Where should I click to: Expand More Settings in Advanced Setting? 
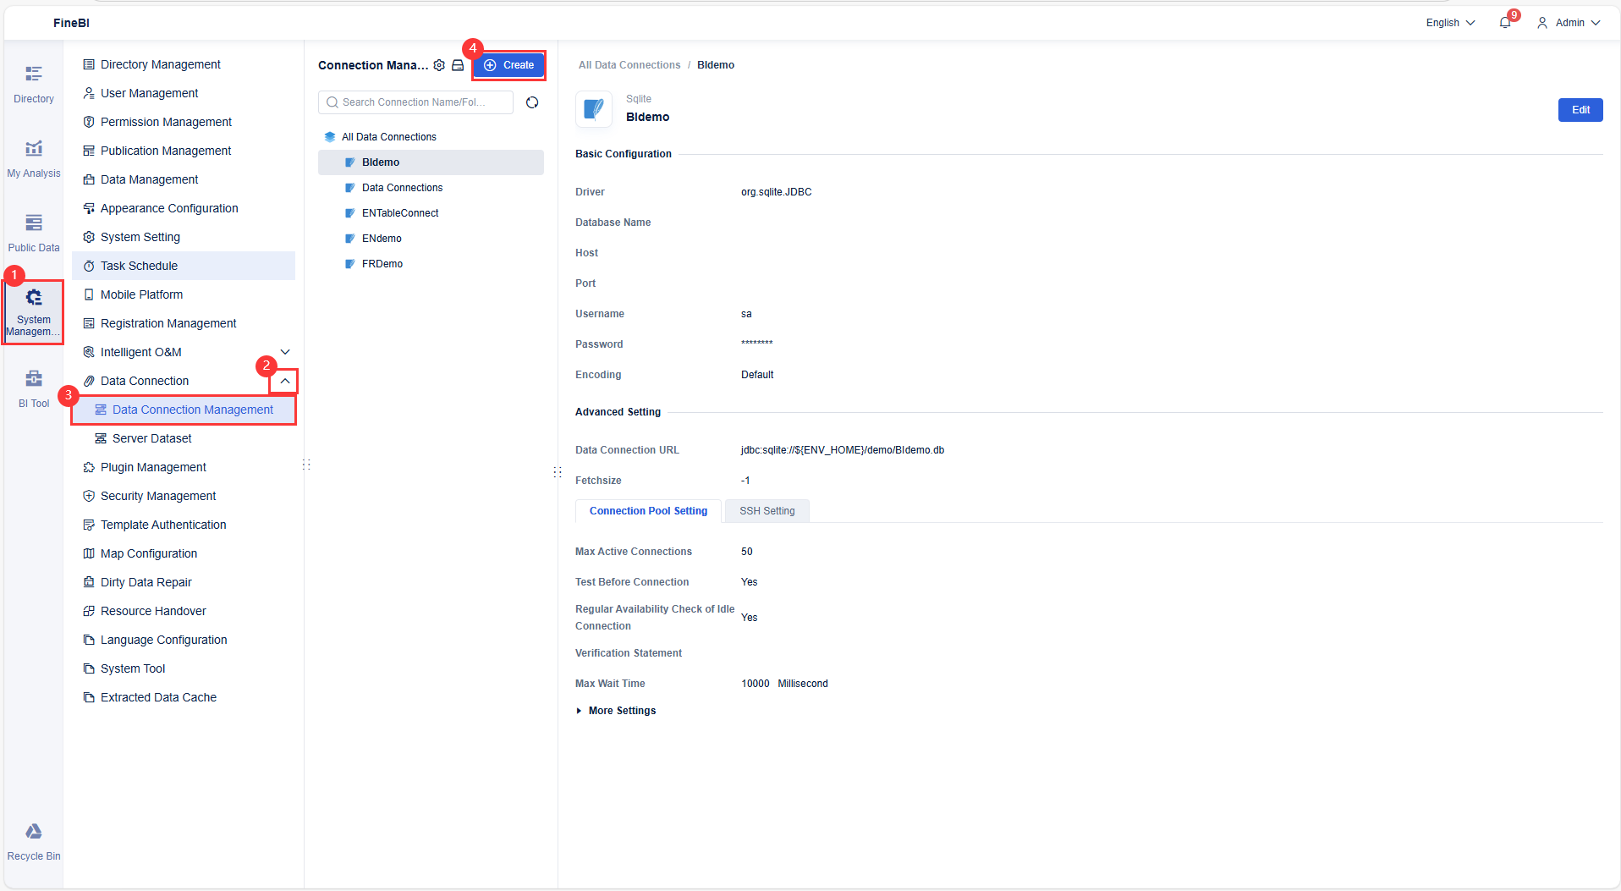point(621,710)
